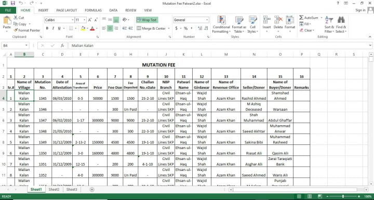Click the Delete cells icon
Image resolution: width=374 pixels, height=200 pixels.
[278, 20]
